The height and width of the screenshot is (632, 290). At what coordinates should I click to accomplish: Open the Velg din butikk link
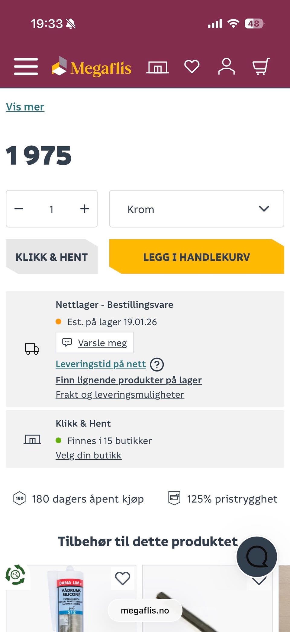coord(89,455)
